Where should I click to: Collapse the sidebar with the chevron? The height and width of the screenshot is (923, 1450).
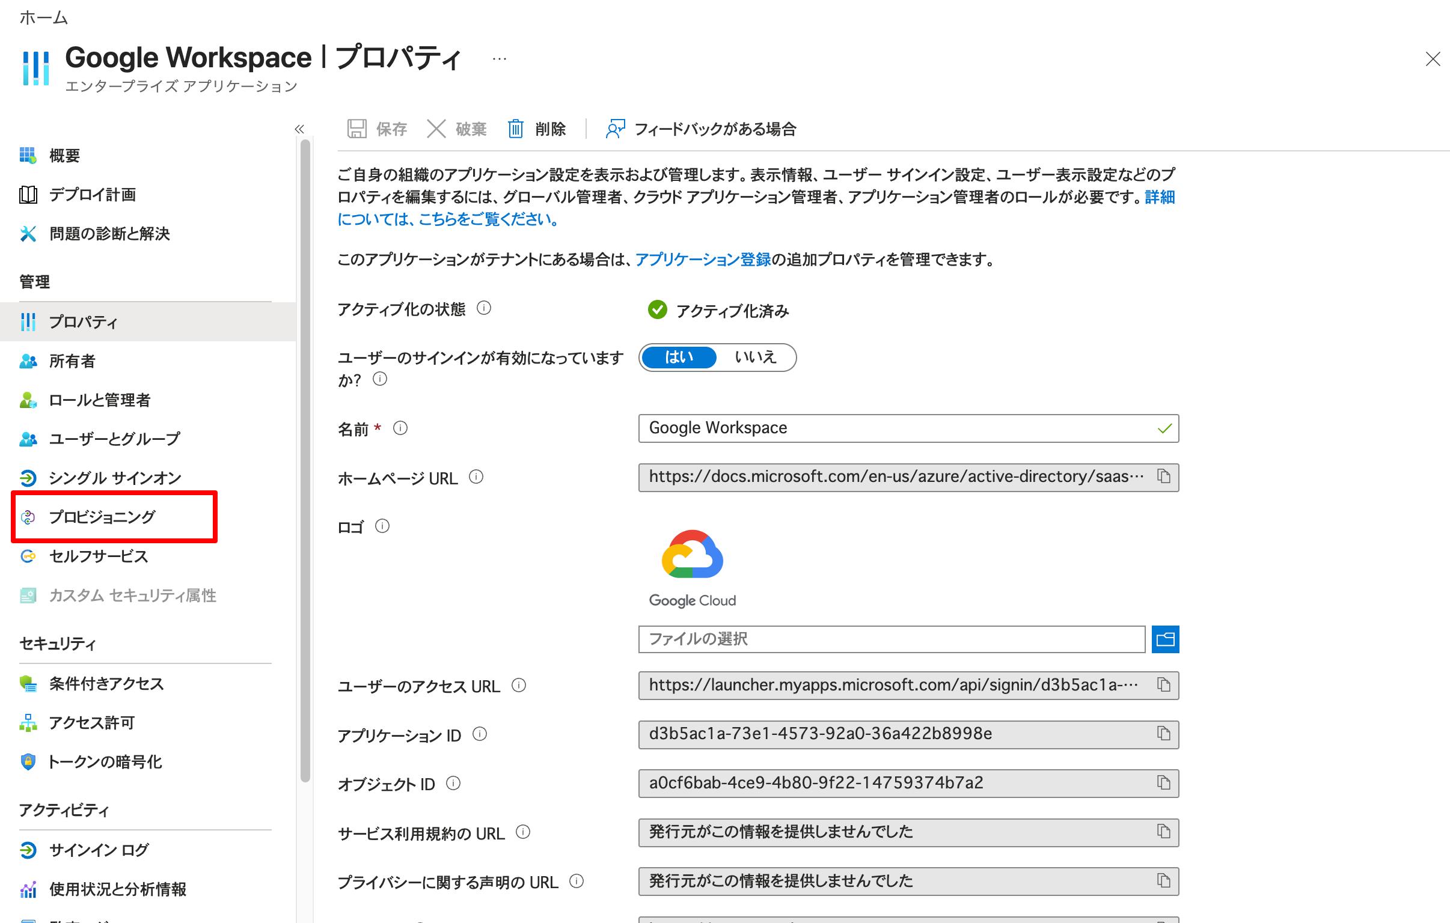(x=300, y=128)
